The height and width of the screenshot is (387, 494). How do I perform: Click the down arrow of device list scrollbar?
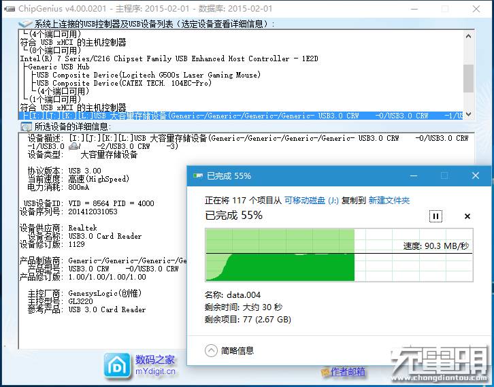click(468, 114)
